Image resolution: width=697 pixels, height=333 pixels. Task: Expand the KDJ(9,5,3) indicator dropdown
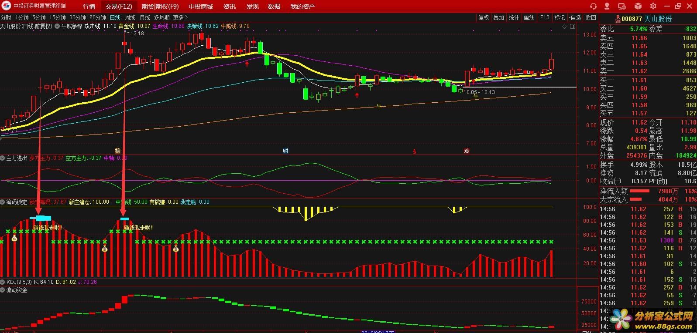(3, 282)
